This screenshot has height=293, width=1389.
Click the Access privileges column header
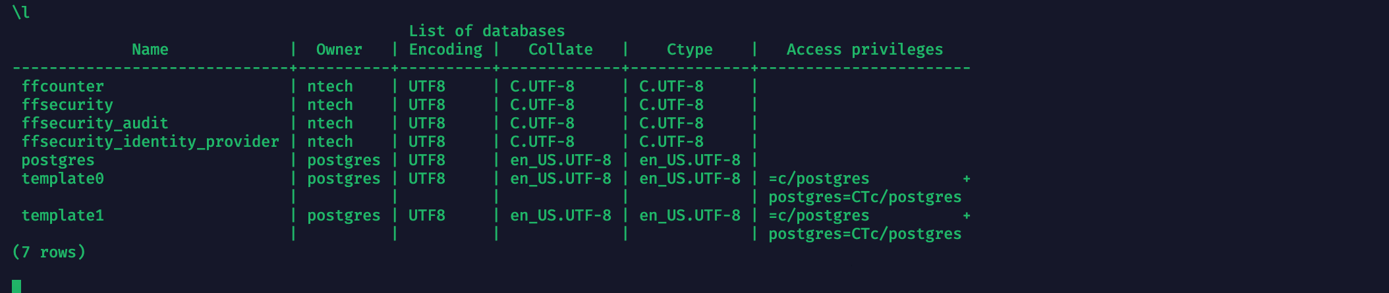click(x=865, y=49)
